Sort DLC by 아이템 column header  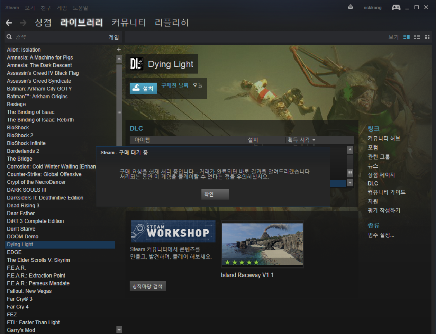(142, 140)
